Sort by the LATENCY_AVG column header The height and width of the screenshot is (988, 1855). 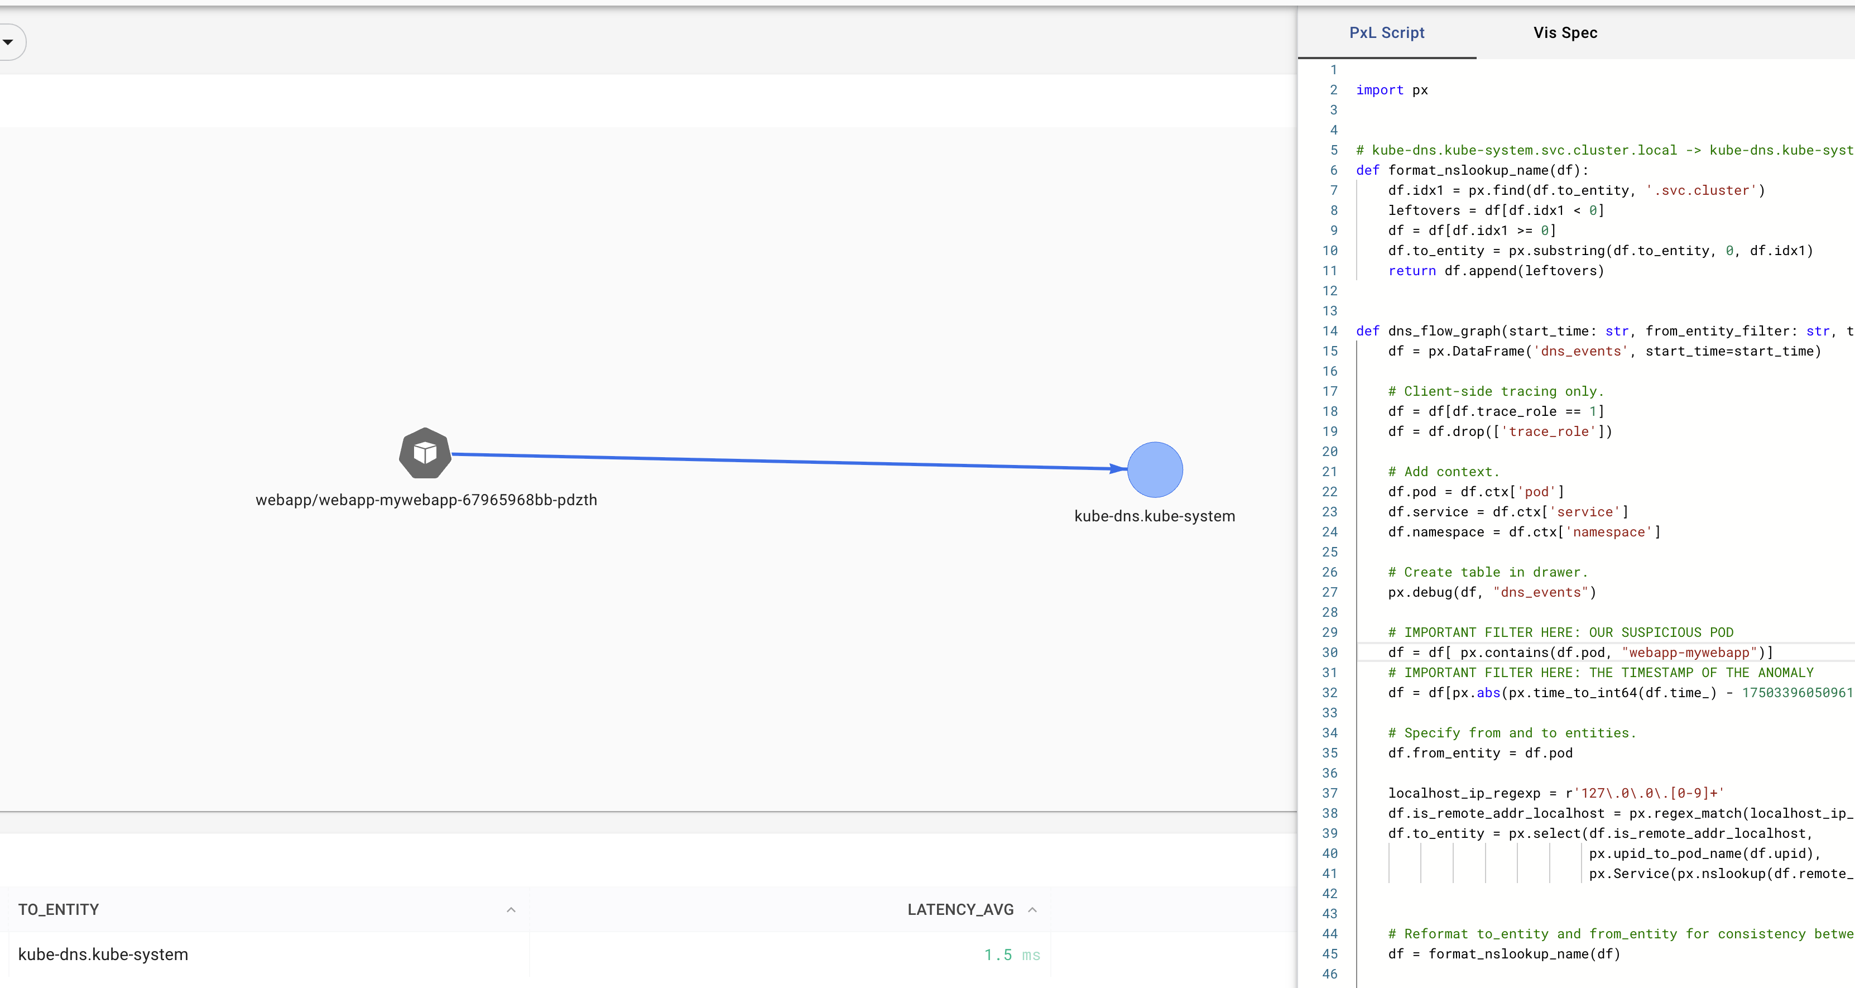coord(960,909)
